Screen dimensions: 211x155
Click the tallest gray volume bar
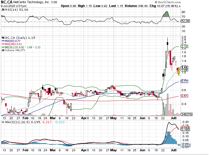(168, 105)
